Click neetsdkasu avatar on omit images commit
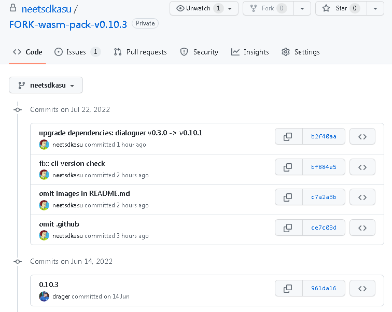392x312 pixels. [x=44, y=205]
